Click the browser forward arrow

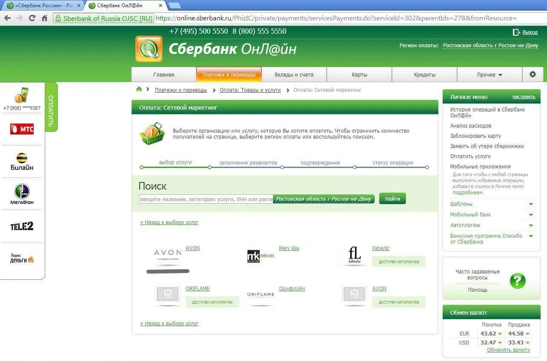pos(19,18)
